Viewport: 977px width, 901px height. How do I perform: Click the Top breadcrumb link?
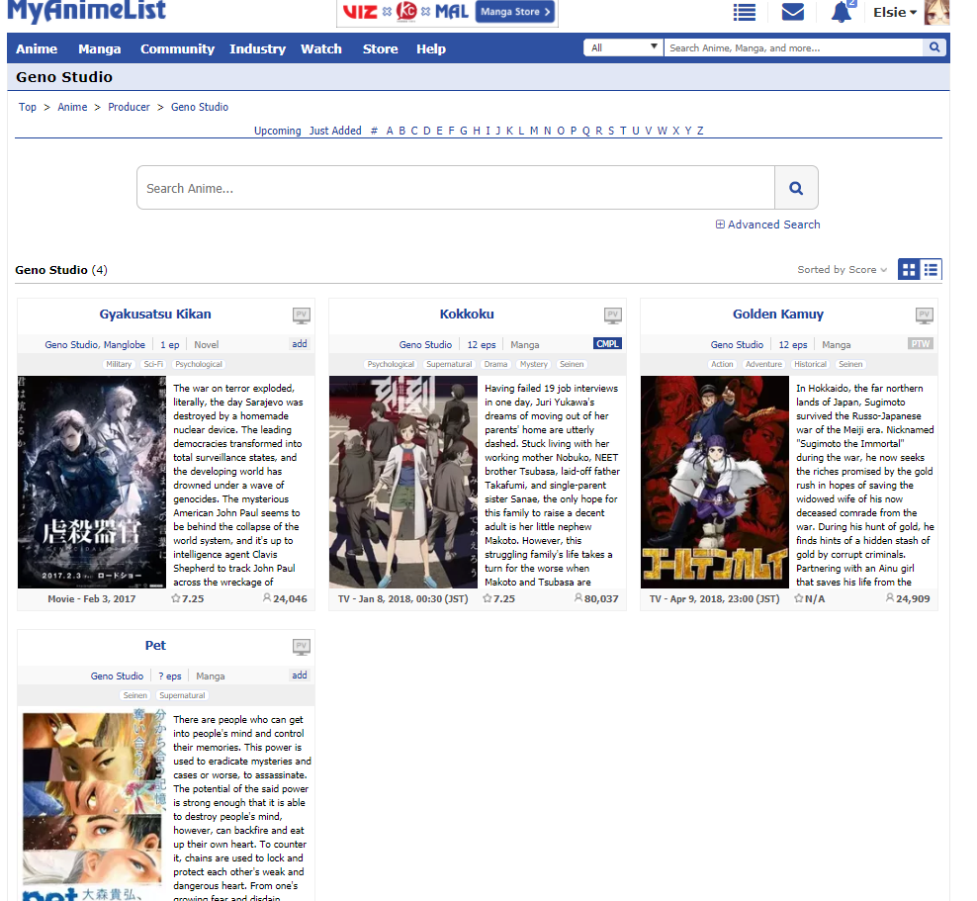[28, 107]
